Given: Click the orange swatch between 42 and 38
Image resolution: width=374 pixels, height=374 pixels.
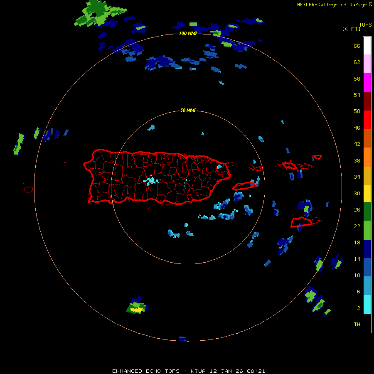Looking at the screenshot, I should (x=367, y=157).
